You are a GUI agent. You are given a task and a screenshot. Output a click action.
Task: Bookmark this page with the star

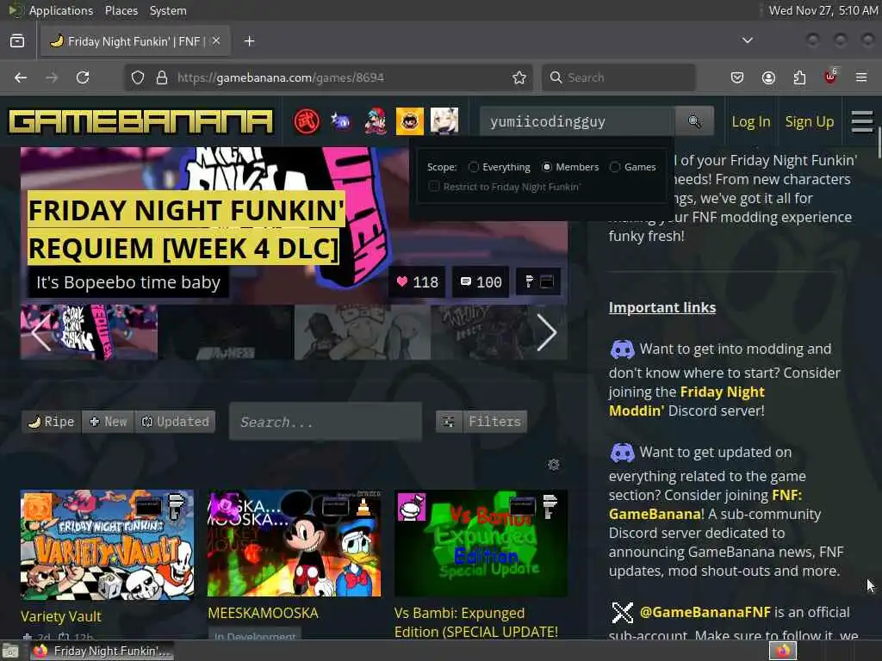point(519,77)
